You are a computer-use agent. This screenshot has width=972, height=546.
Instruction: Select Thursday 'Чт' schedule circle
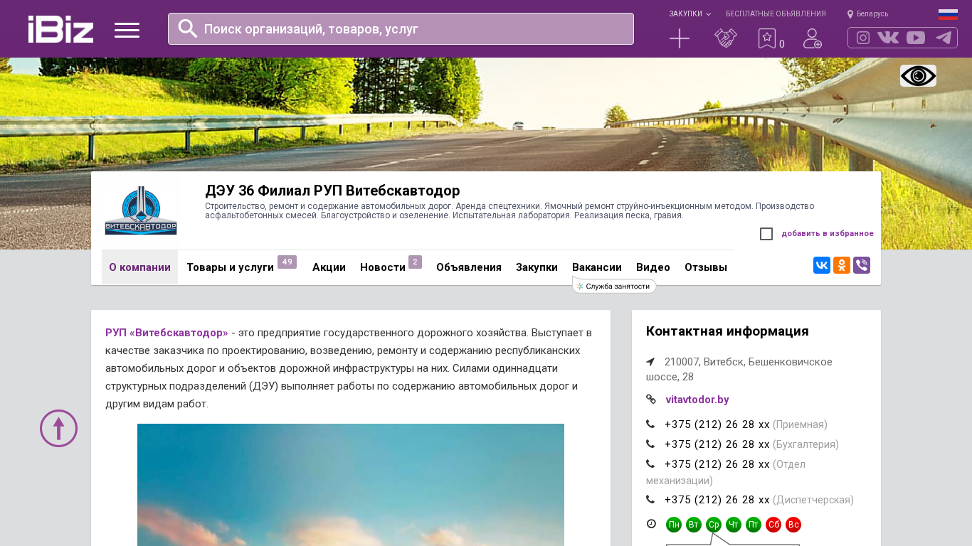734,525
